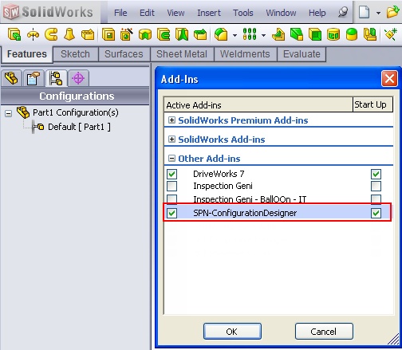
Task: Click the Boundary Cut tool icon
Action: (200, 34)
